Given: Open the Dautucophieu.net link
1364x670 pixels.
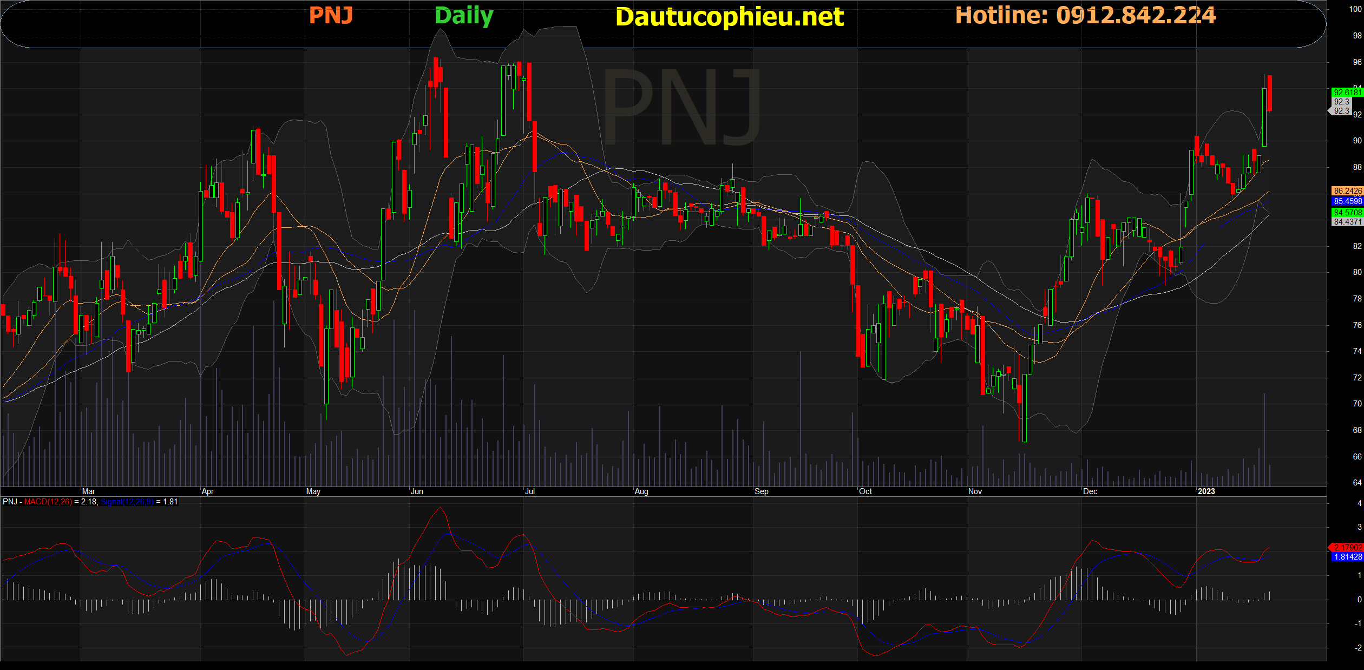Looking at the screenshot, I should [730, 17].
